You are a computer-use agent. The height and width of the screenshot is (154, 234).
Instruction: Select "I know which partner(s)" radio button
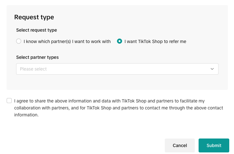pos(19,41)
